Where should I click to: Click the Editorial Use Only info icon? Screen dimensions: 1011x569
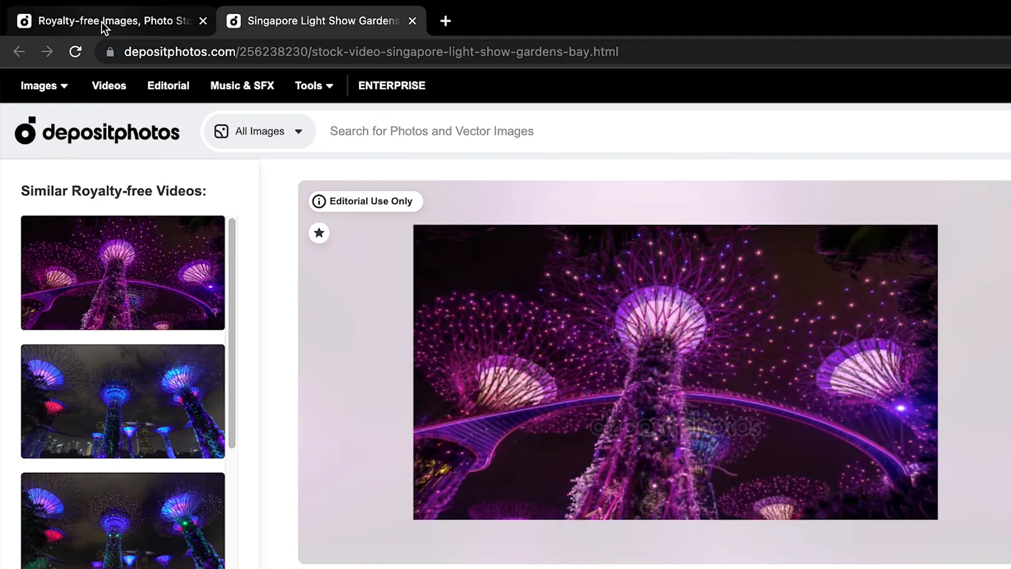coord(319,201)
